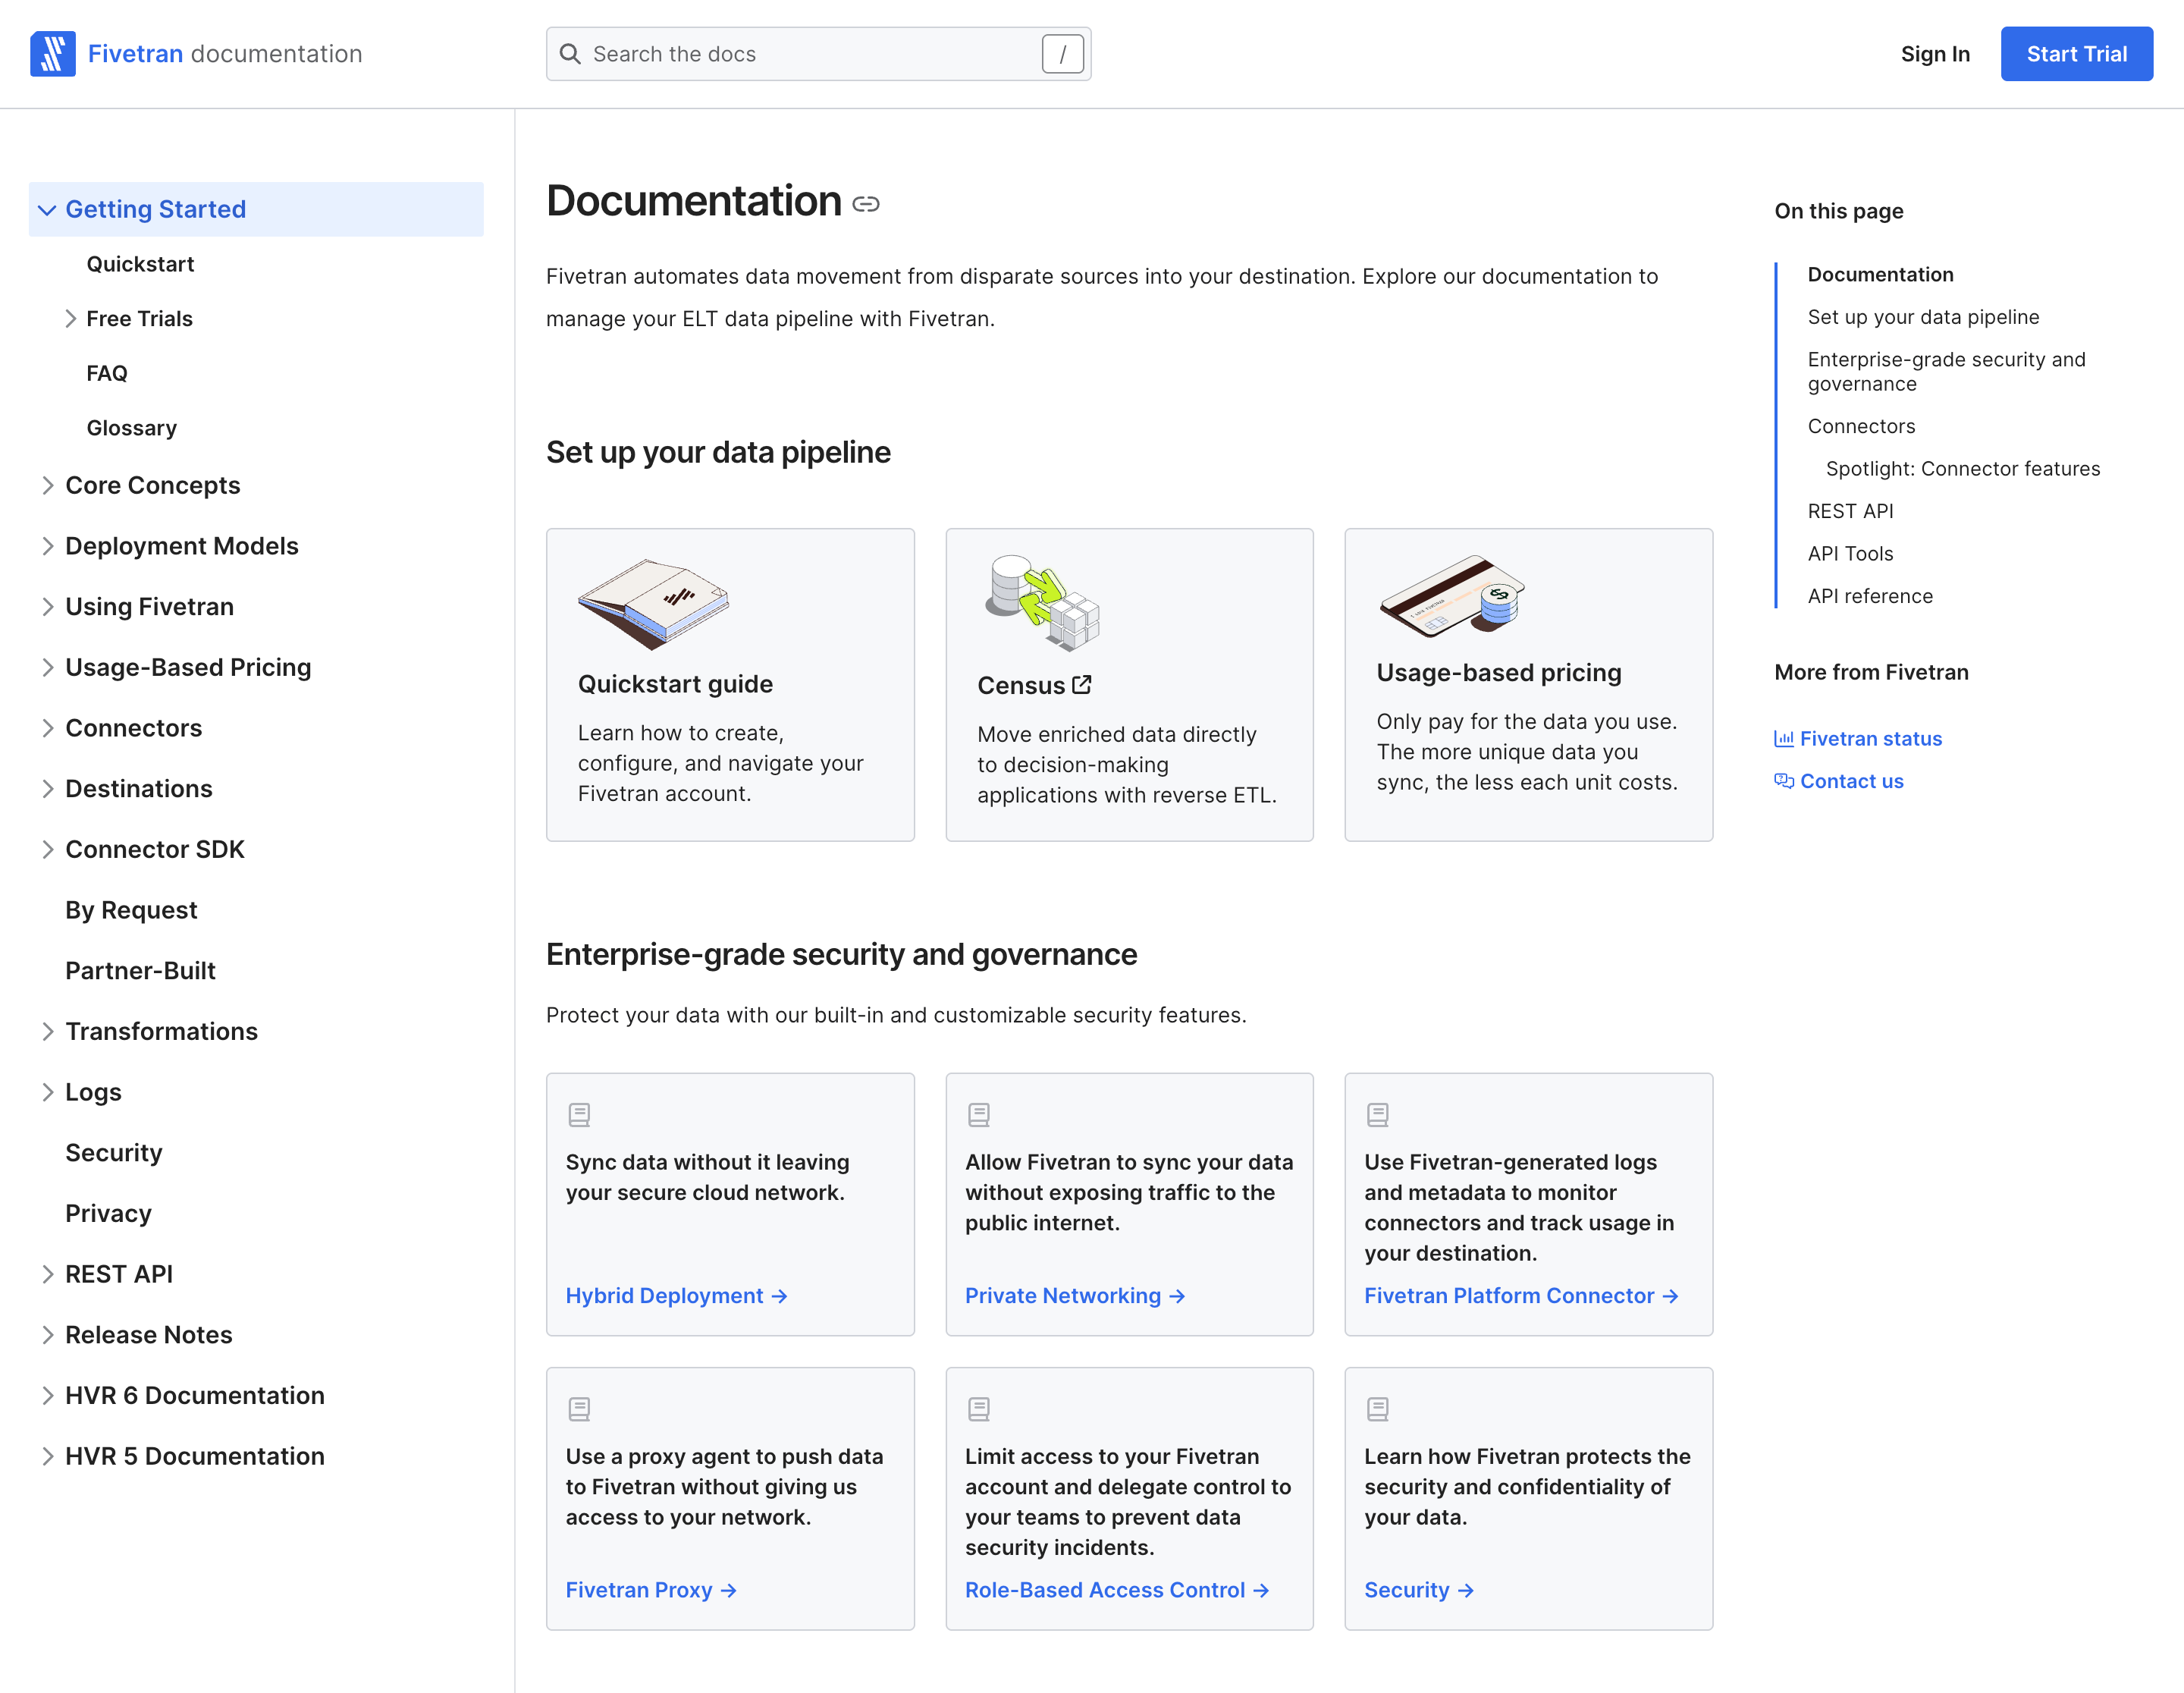
Task: Expand the Transformations section
Action: 47,1032
